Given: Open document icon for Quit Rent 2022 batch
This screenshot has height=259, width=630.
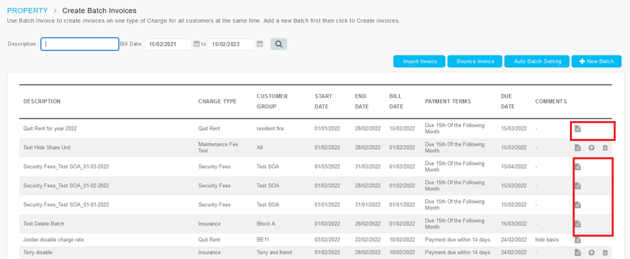Looking at the screenshot, I should point(577,129).
